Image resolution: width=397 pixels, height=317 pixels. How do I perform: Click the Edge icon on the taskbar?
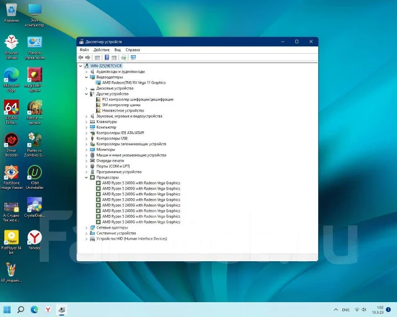35,310
